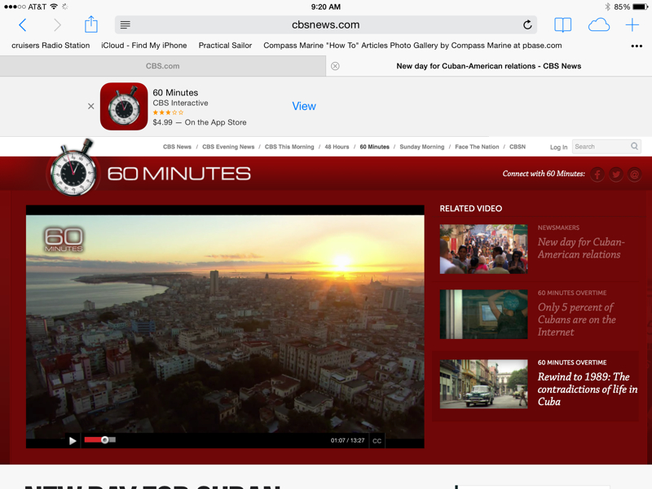Go to 48 Hours nav link

[337, 147]
